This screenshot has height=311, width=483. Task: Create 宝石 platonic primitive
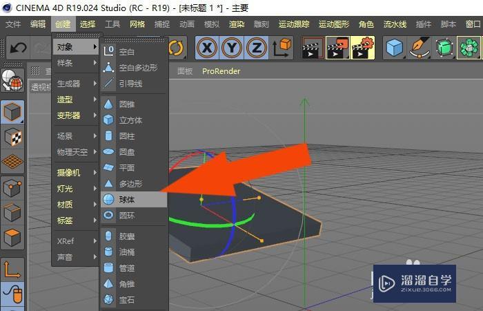coord(134,300)
